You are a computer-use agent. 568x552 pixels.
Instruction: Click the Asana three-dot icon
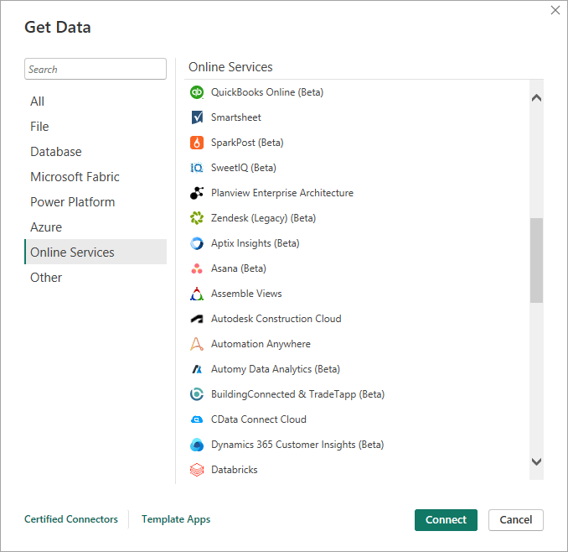tap(197, 268)
